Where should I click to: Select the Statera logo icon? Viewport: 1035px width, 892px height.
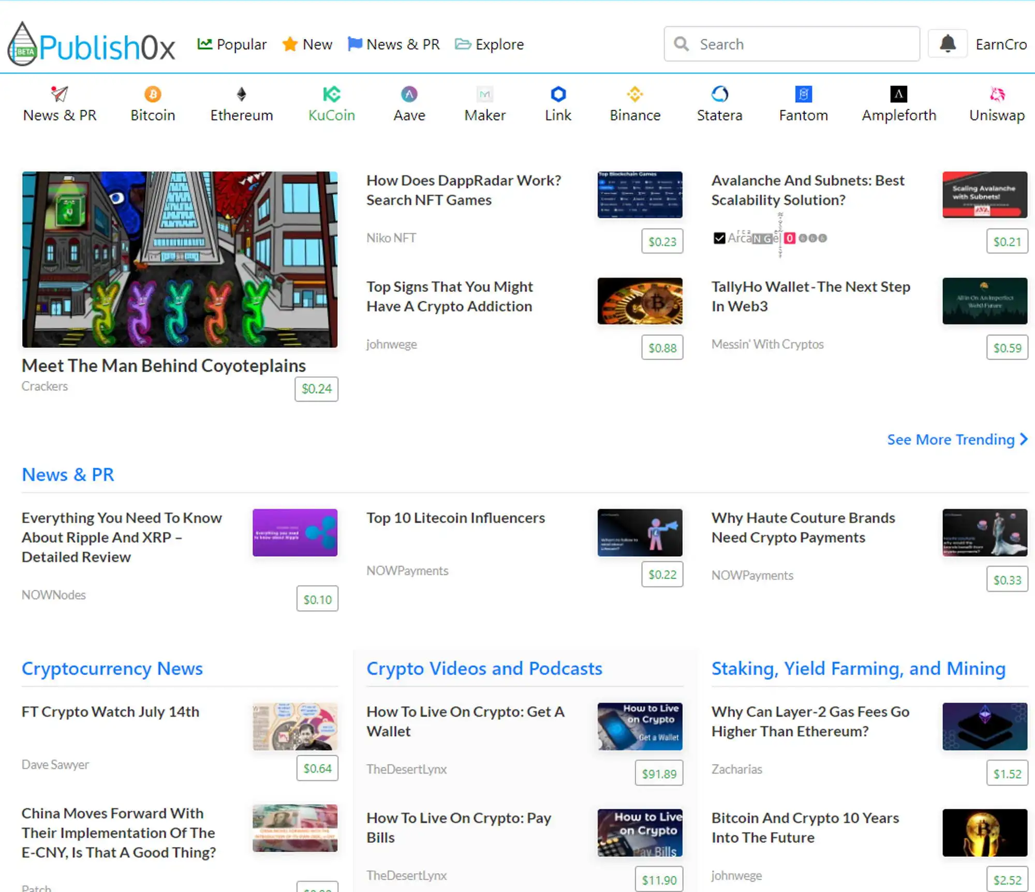(719, 94)
